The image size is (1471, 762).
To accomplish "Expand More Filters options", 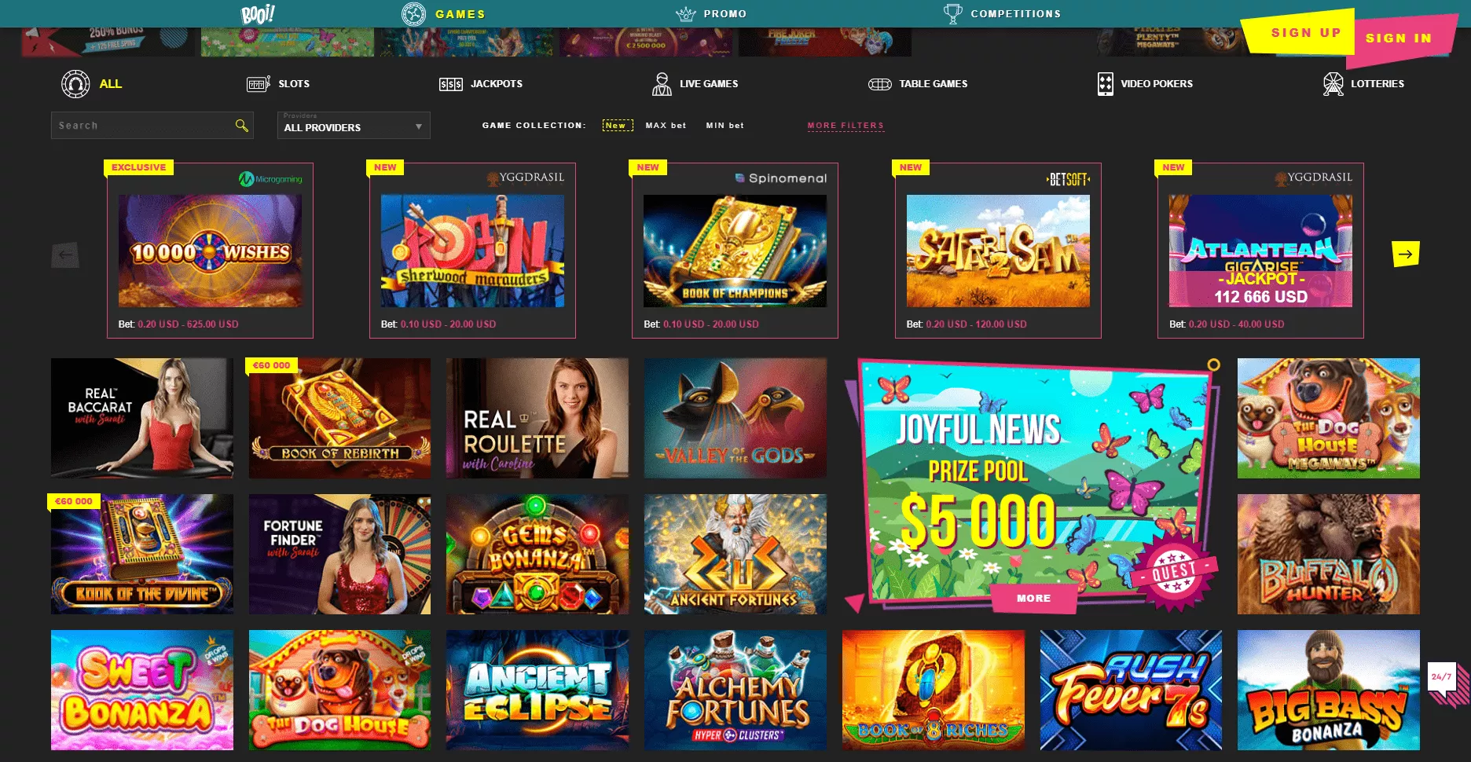I will (846, 125).
